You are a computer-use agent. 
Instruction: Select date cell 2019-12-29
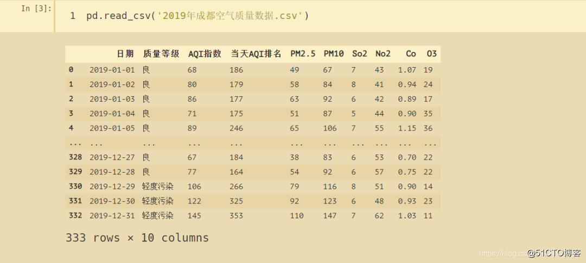(112, 186)
